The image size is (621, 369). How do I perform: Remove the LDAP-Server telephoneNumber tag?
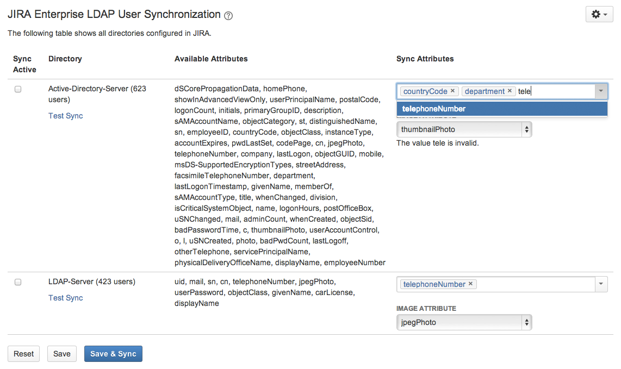pos(470,284)
